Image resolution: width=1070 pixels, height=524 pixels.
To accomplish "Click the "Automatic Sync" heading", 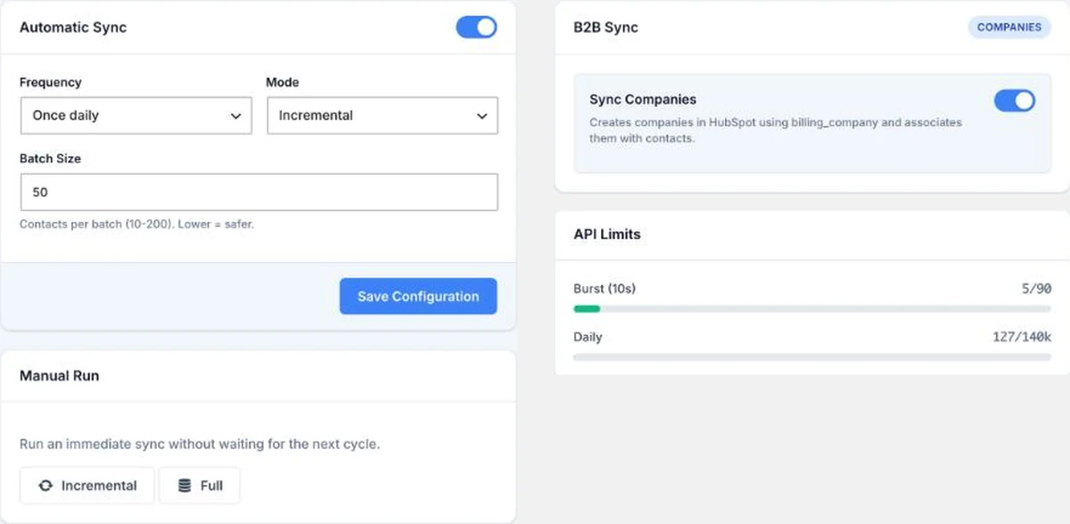I will pos(73,28).
